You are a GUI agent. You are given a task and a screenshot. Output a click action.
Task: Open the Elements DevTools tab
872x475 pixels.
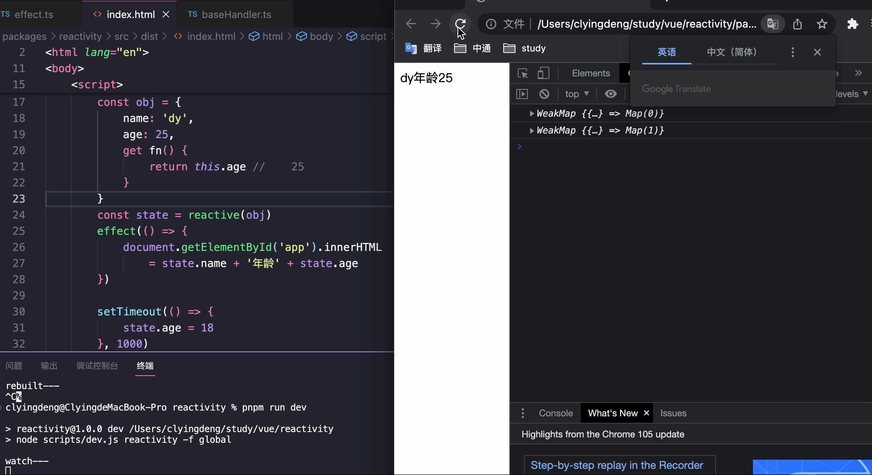point(590,73)
